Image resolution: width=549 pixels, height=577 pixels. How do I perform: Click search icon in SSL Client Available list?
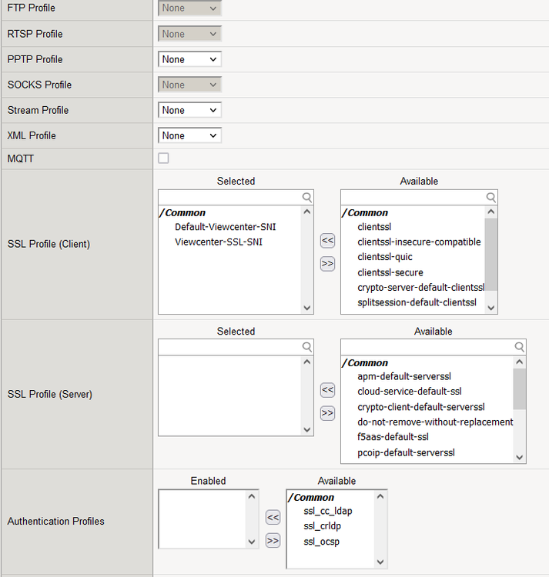[x=490, y=197]
